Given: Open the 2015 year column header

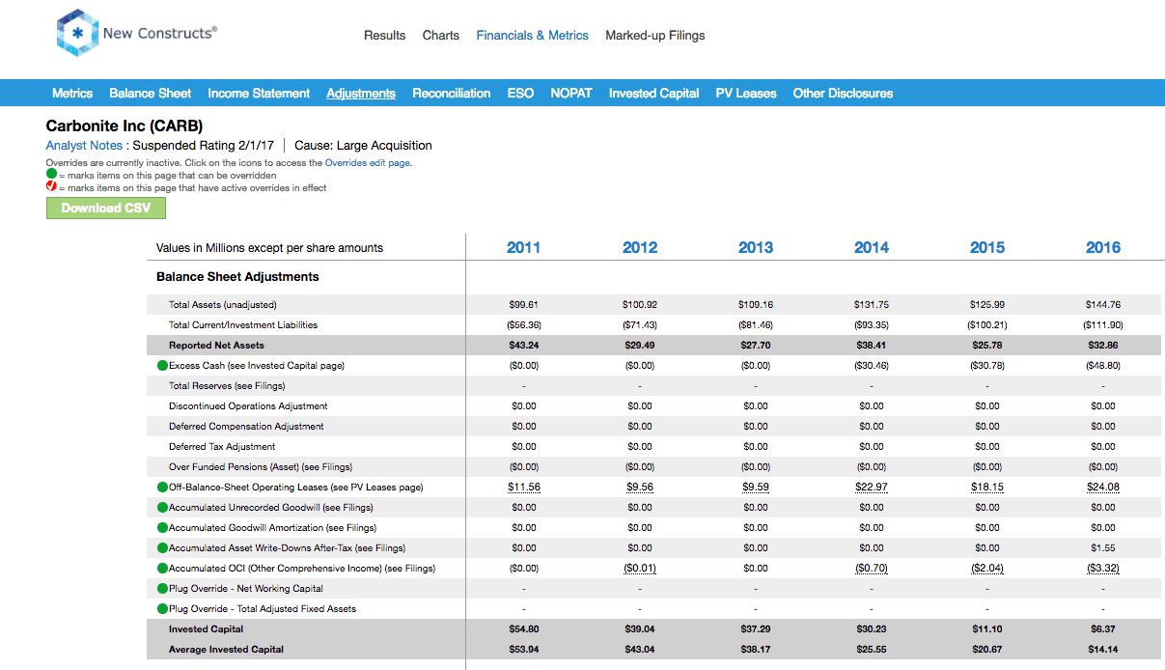Looking at the screenshot, I should click(987, 248).
